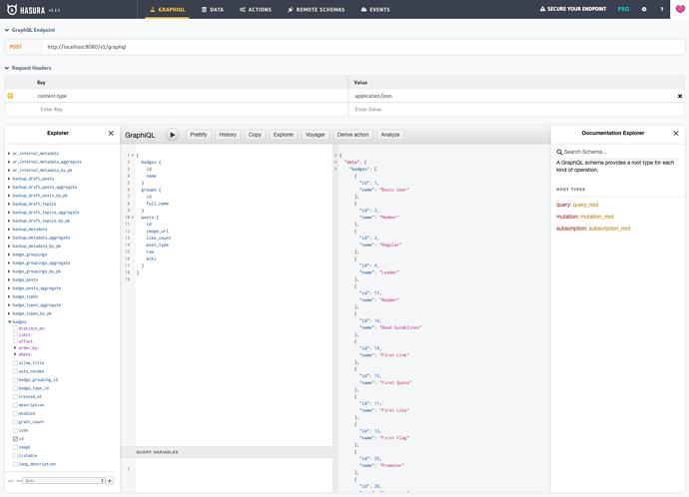Open the Voyager view
689x497 pixels.
[x=316, y=135]
